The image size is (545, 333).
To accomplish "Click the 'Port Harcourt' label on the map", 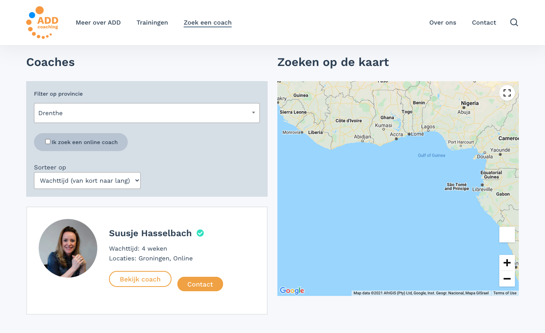I will pos(461,142).
